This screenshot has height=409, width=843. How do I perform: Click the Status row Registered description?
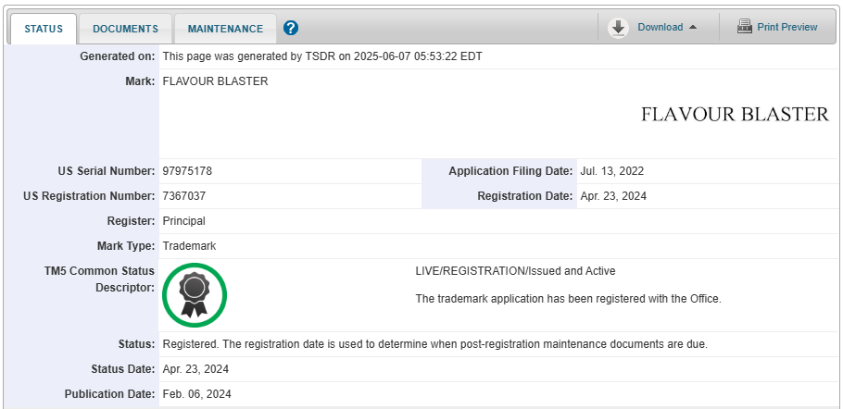pyautogui.click(x=435, y=344)
